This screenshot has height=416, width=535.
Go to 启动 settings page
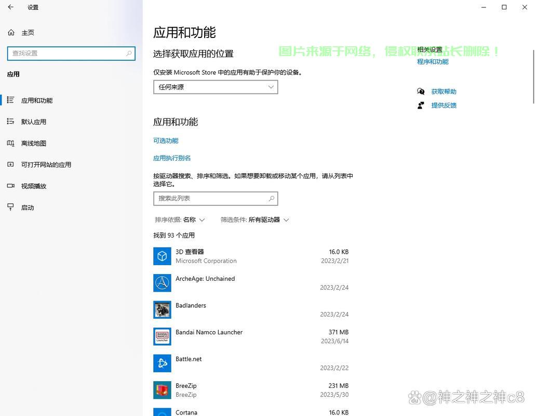coord(28,207)
